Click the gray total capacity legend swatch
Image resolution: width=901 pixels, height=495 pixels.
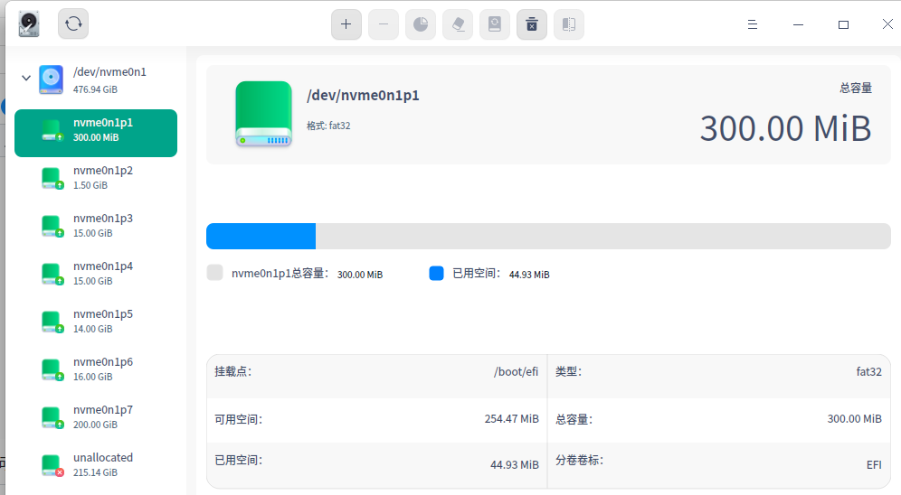click(x=215, y=273)
